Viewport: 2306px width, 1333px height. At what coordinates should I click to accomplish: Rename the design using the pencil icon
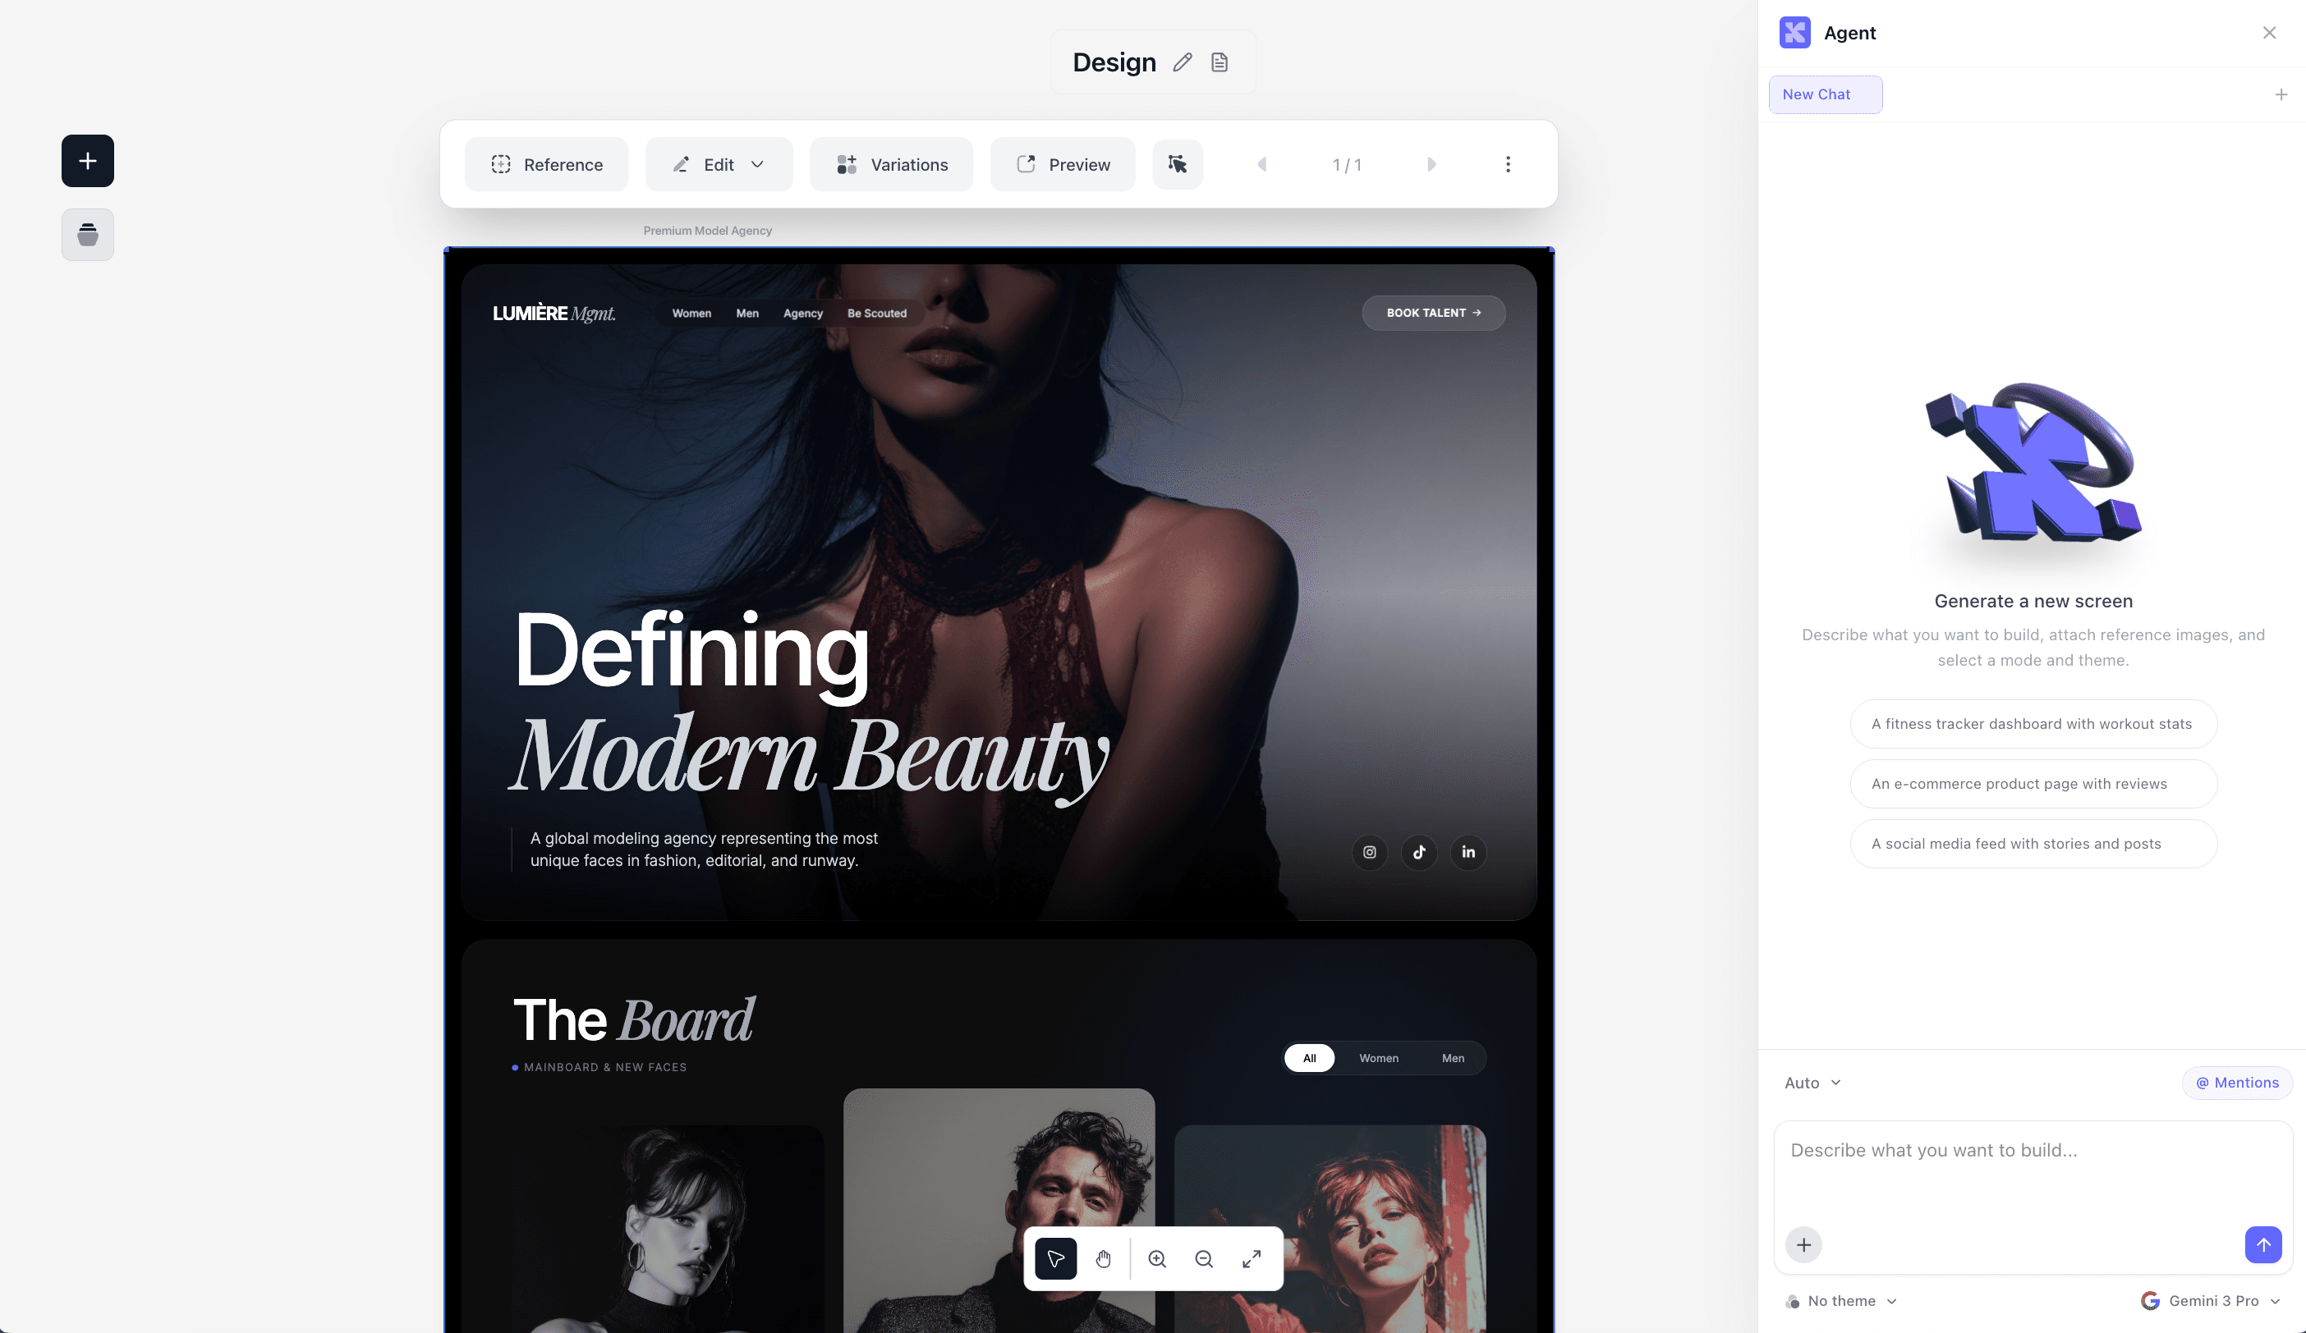point(1183,62)
